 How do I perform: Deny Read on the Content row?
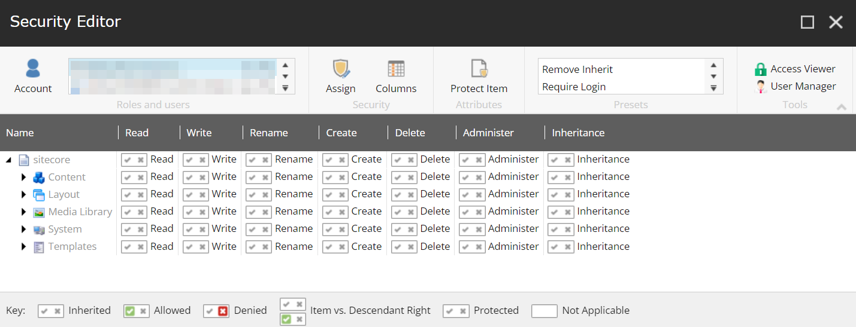141,177
